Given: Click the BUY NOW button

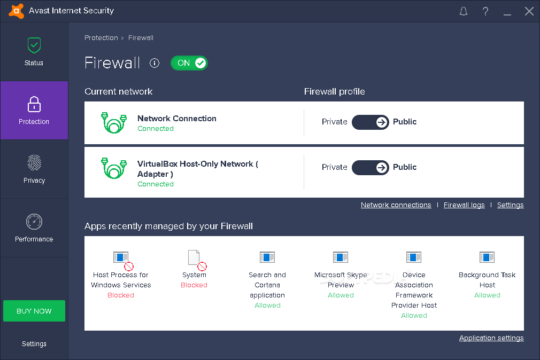Looking at the screenshot, I should point(34,311).
